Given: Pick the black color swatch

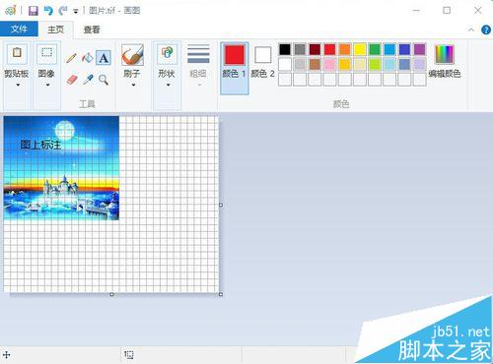Looking at the screenshot, I should point(285,49).
